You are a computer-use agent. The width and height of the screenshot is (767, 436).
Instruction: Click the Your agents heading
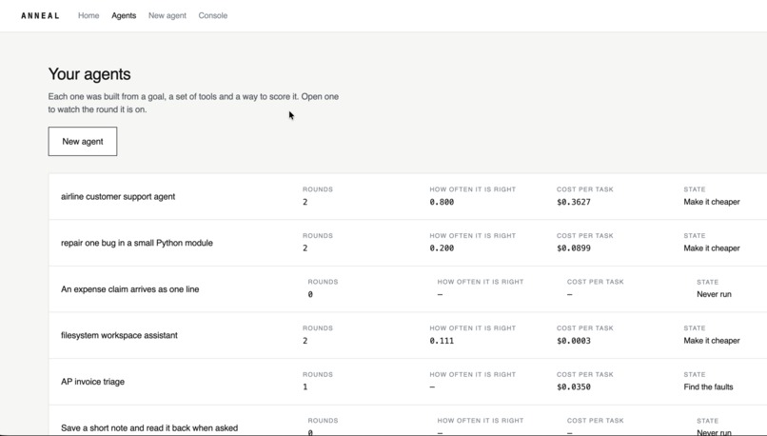pos(89,74)
